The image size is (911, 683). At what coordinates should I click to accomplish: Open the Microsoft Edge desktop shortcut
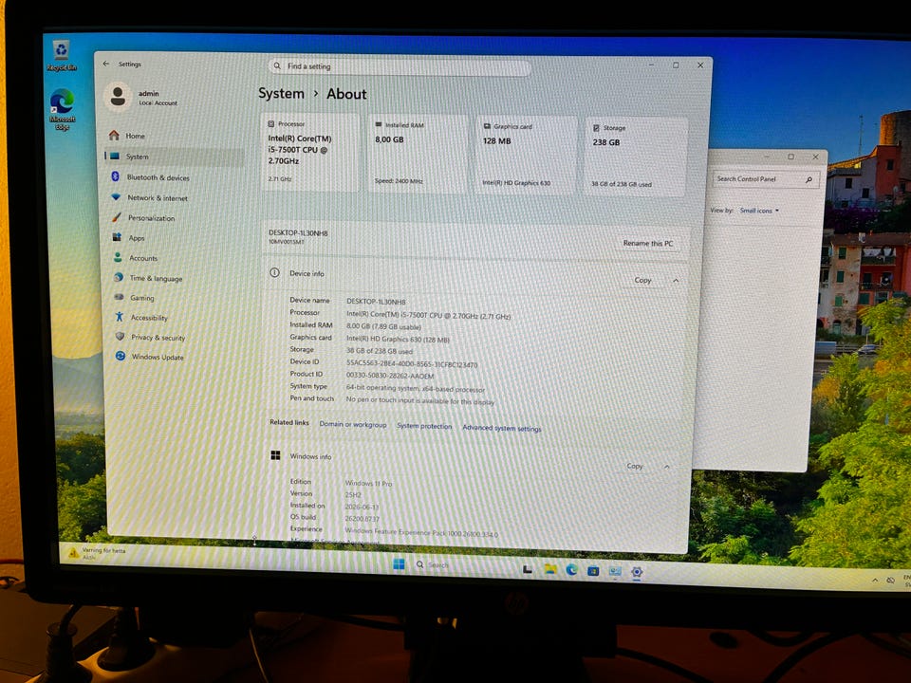point(62,108)
